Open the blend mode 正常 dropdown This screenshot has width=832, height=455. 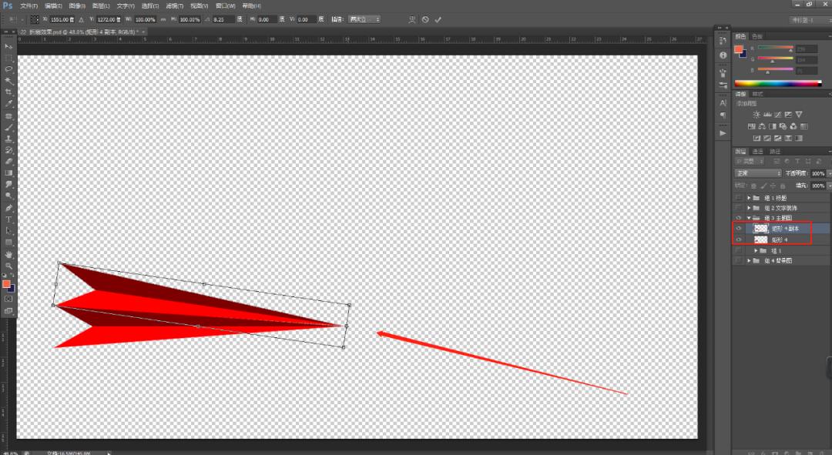(x=758, y=173)
